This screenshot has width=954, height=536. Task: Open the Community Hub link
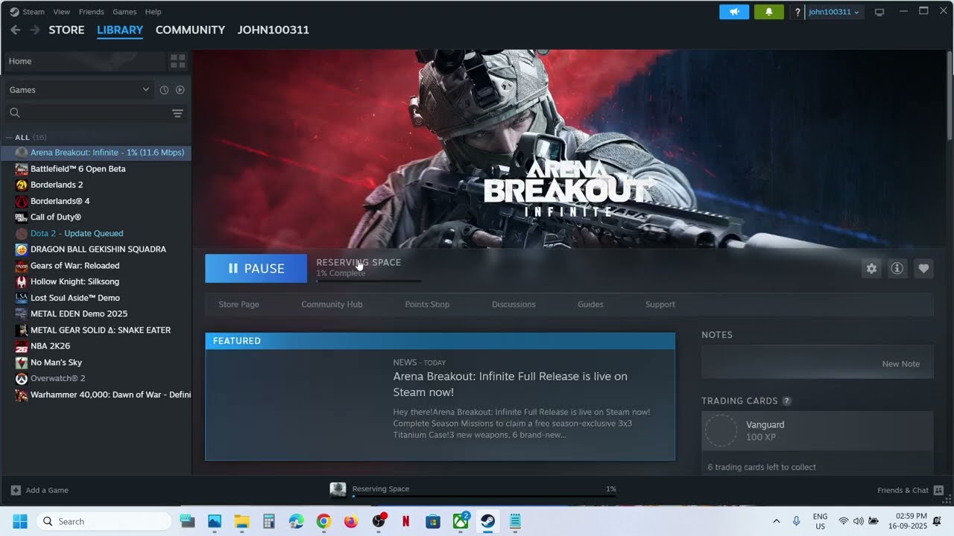tap(332, 304)
